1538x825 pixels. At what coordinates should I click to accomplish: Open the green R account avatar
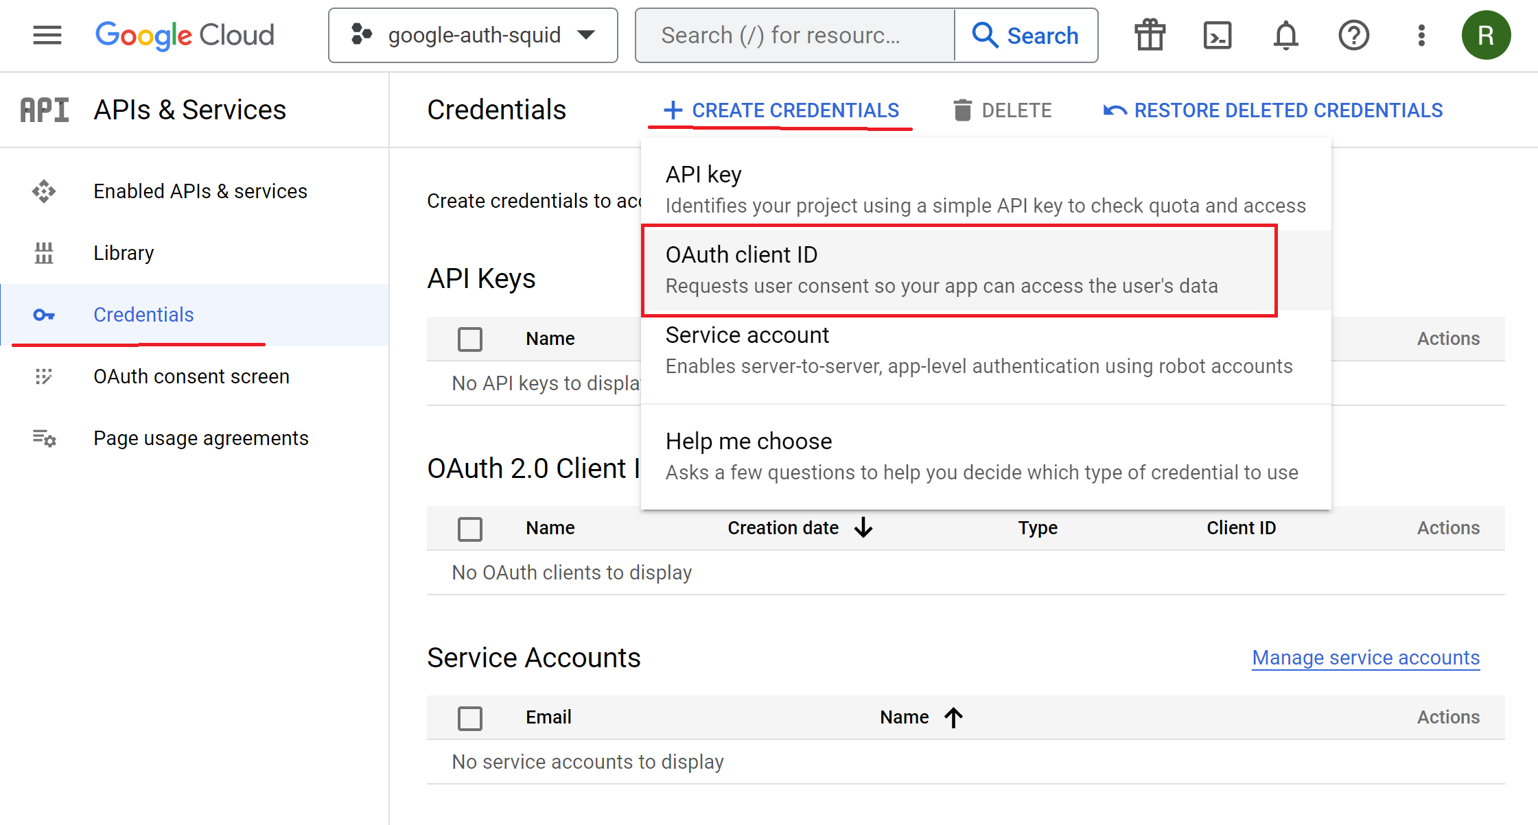(x=1486, y=35)
